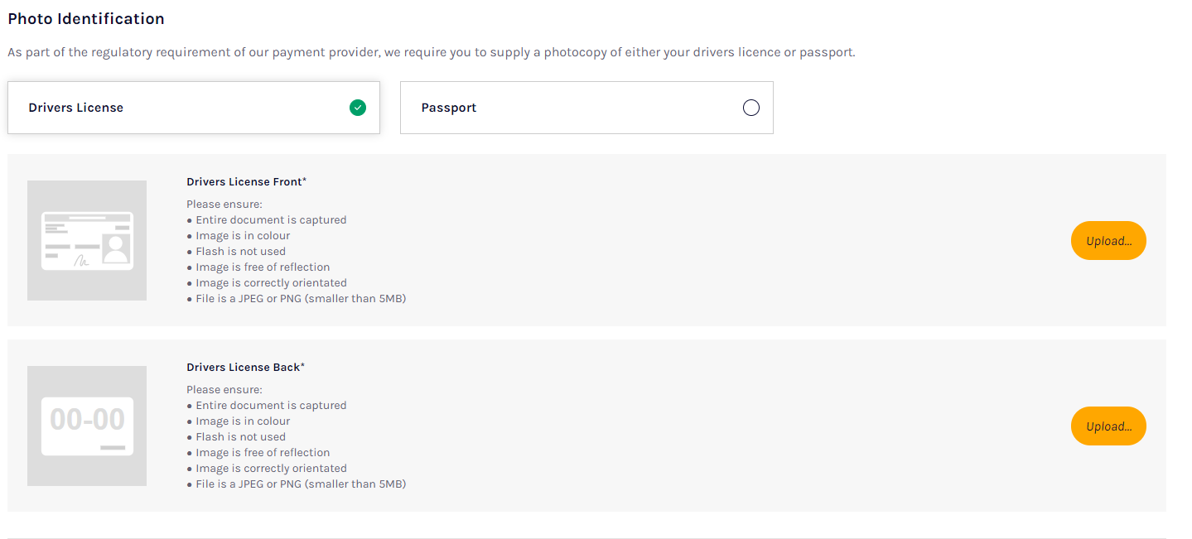Click the Photo Identification section title
1192x539 pixels.
(86, 19)
